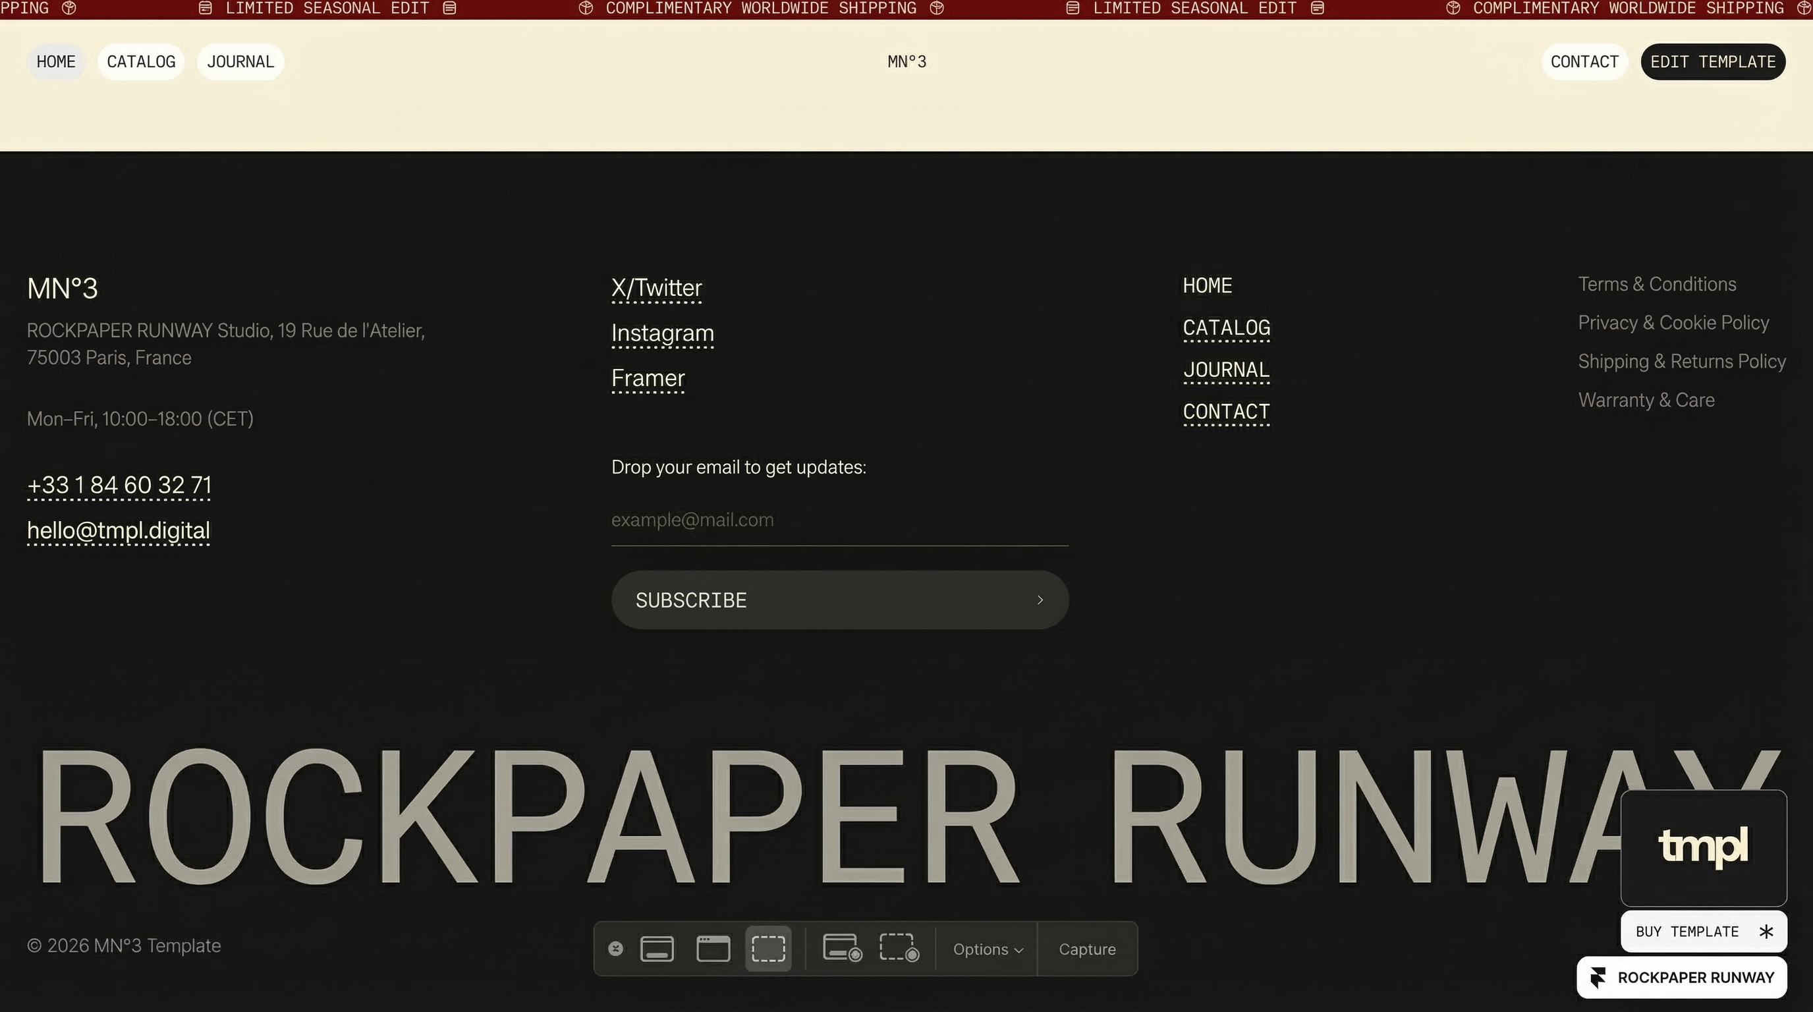
Task: Click the hello@tmpl.digital email link
Action: point(118,530)
